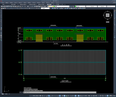Click the 上 face of the ViewCube
Image resolution: width=116 pixels, height=97 pixels.
click(108, 15)
